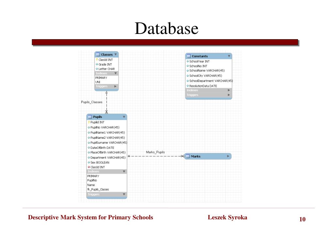Image resolution: width=334 pixels, height=236 pixels.
Task: Click the red foreign key diamond beside ClassId INT
Action: (x=89, y=167)
